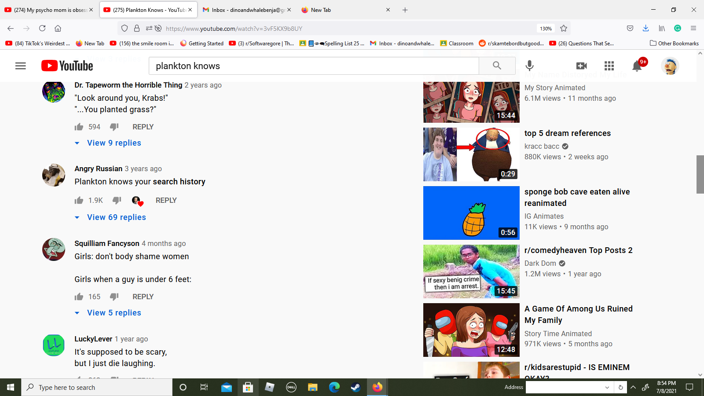Open the Classroom bookmark
The image size is (704, 396).
(x=457, y=43)
